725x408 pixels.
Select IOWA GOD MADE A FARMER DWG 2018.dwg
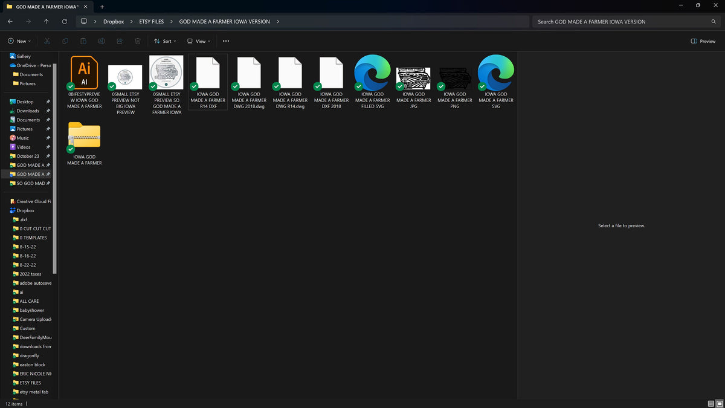tap(249, 82)
